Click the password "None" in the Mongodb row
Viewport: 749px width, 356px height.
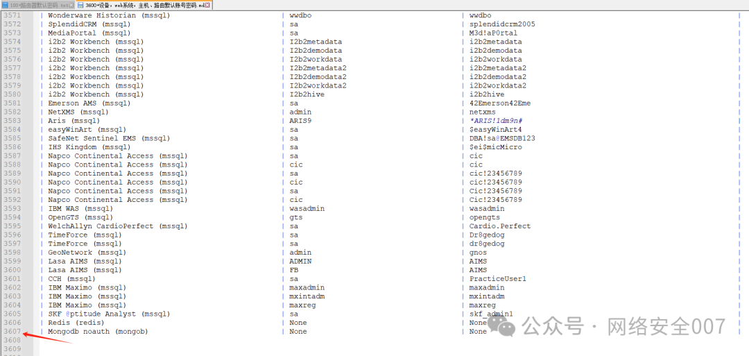click(478, 331)
